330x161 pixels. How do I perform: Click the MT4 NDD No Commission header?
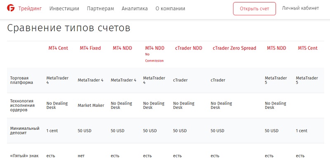pos(155,54)
